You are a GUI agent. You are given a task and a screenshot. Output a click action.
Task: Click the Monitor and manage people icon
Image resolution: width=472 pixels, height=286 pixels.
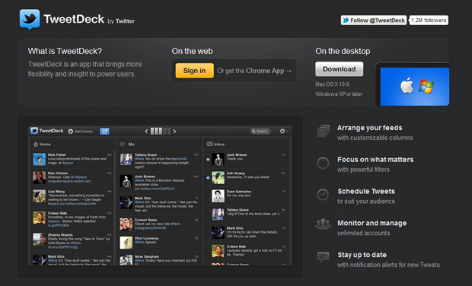323,224
